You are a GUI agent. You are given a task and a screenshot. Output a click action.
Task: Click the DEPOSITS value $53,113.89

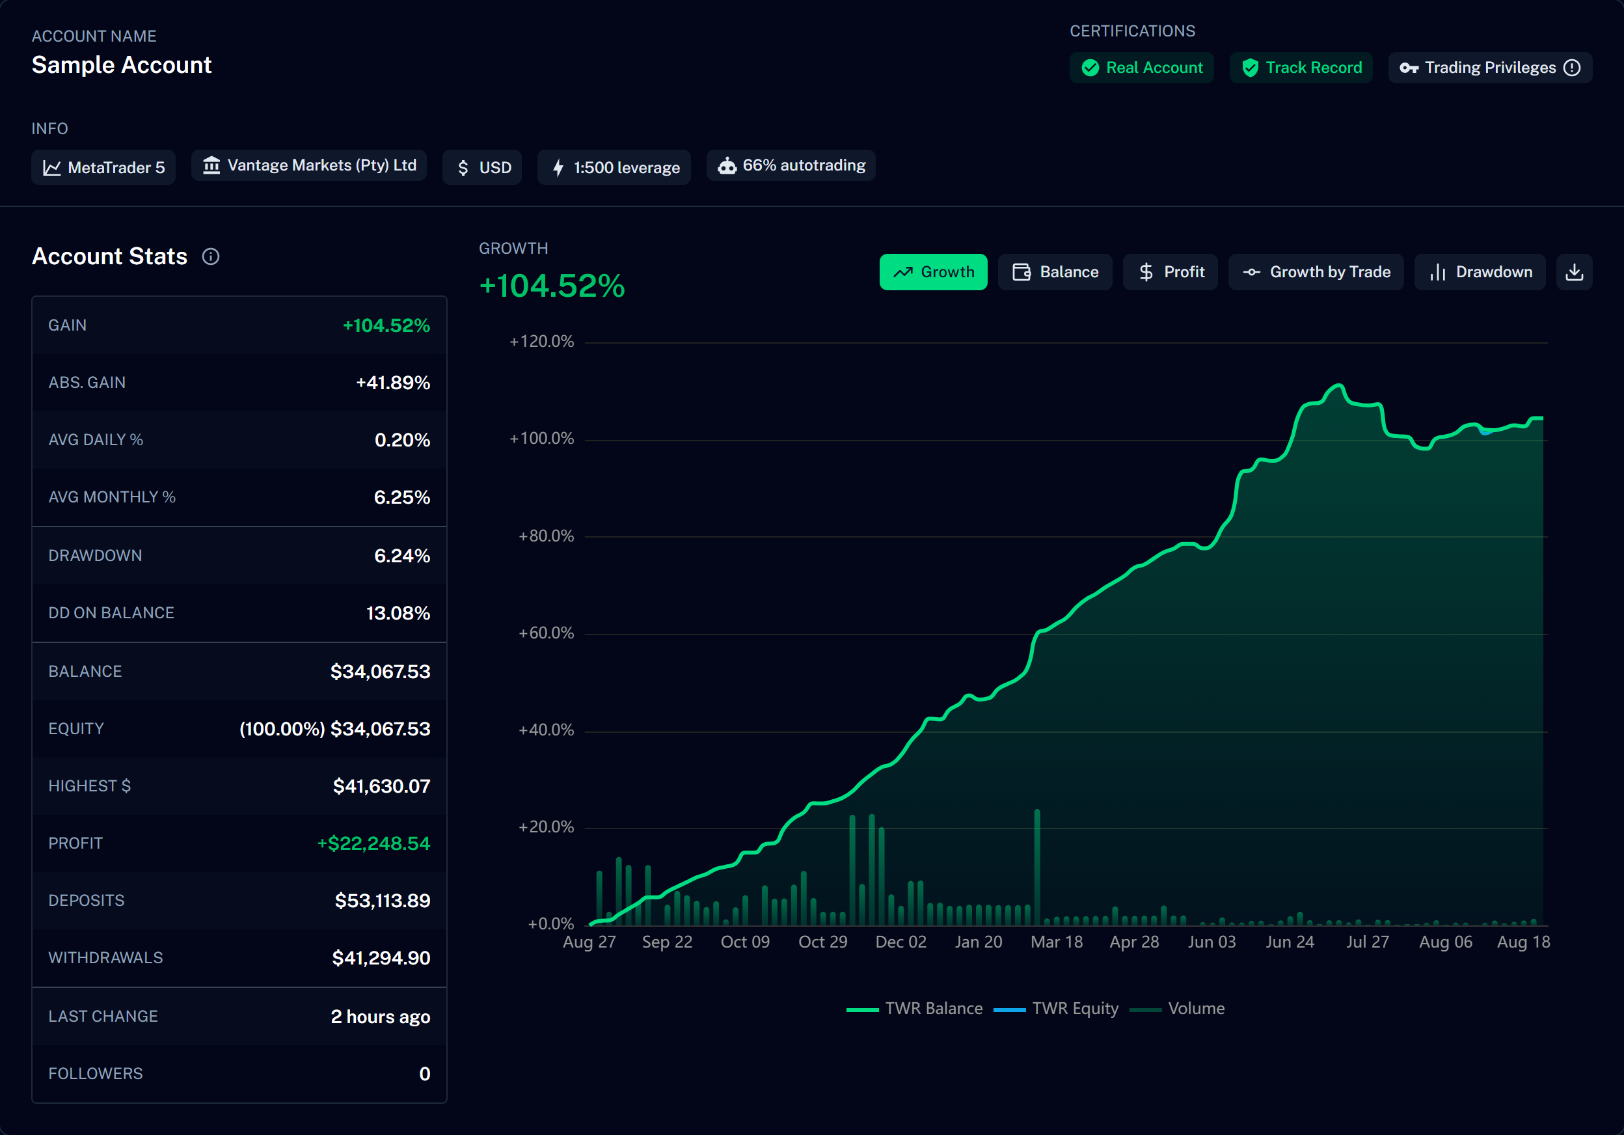pyautogui.click(x=383, y=901)
